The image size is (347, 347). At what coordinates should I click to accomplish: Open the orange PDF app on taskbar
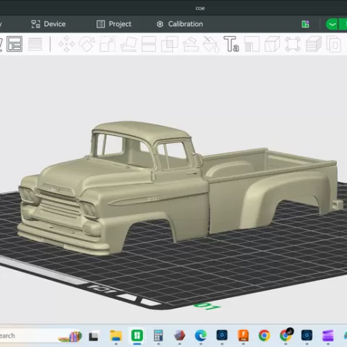(x=243, y=335)
